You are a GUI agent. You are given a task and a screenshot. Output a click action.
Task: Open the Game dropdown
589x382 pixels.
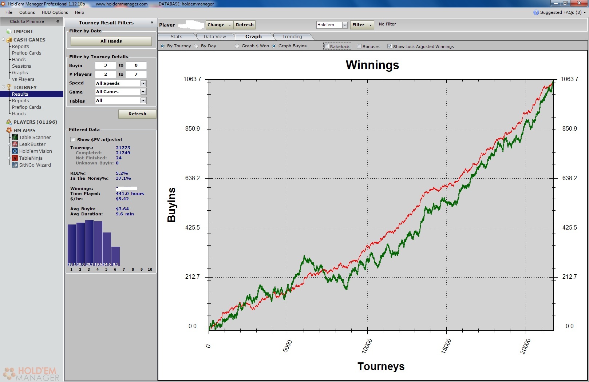[143, 92]
